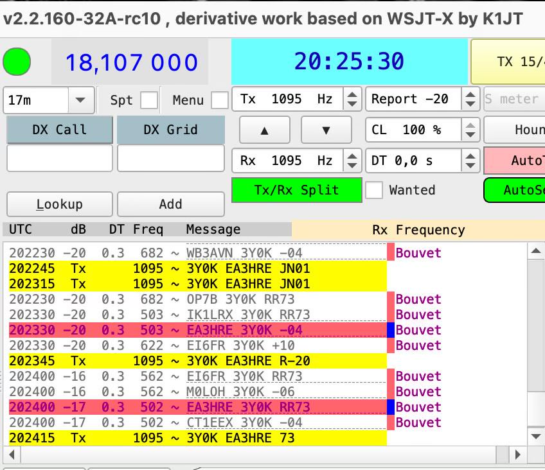Select the 202315 Tx 3Y0K EA3HRE JN01 row

tap(197, 284)
